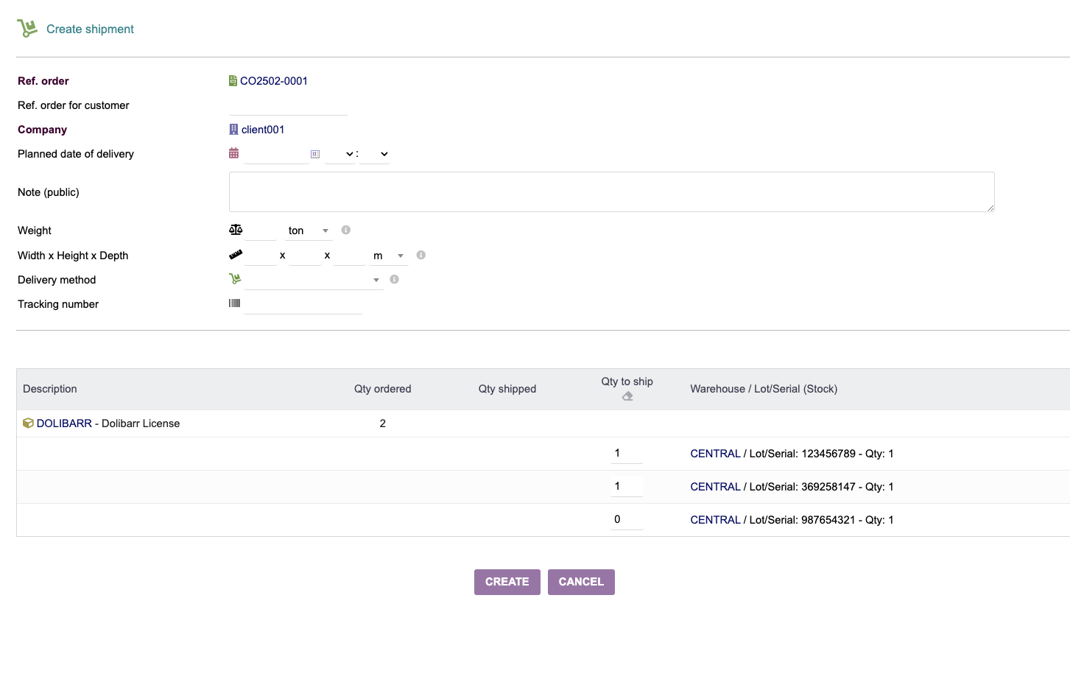Click inside the Note (public) text area
This screenshot has width=1070, height=693.
click(x=611, y=191)
